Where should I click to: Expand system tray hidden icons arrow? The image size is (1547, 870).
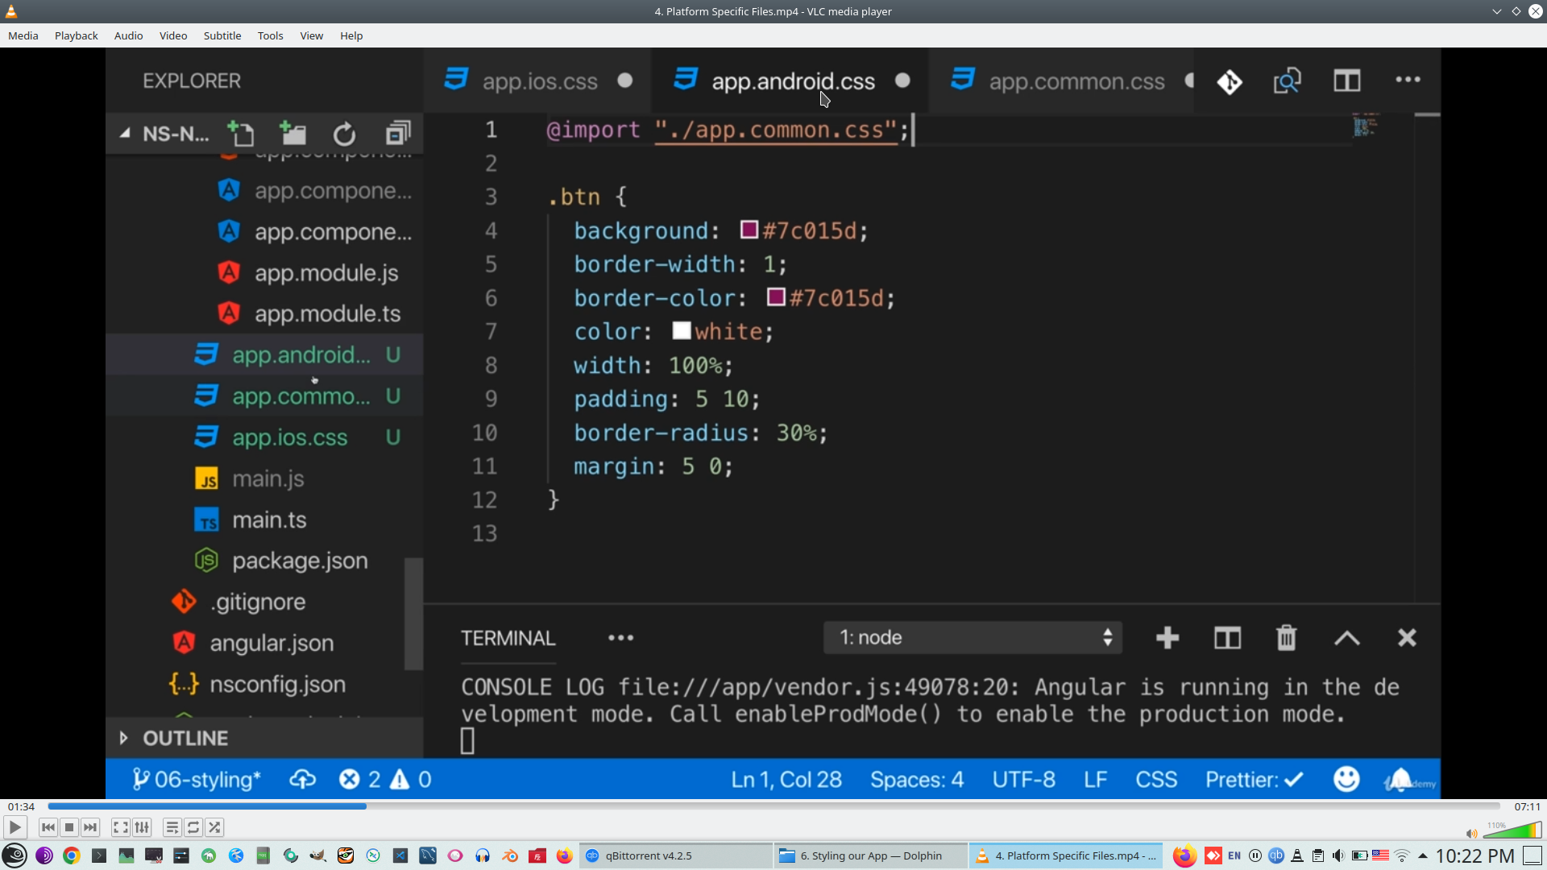coord(1423,855)
